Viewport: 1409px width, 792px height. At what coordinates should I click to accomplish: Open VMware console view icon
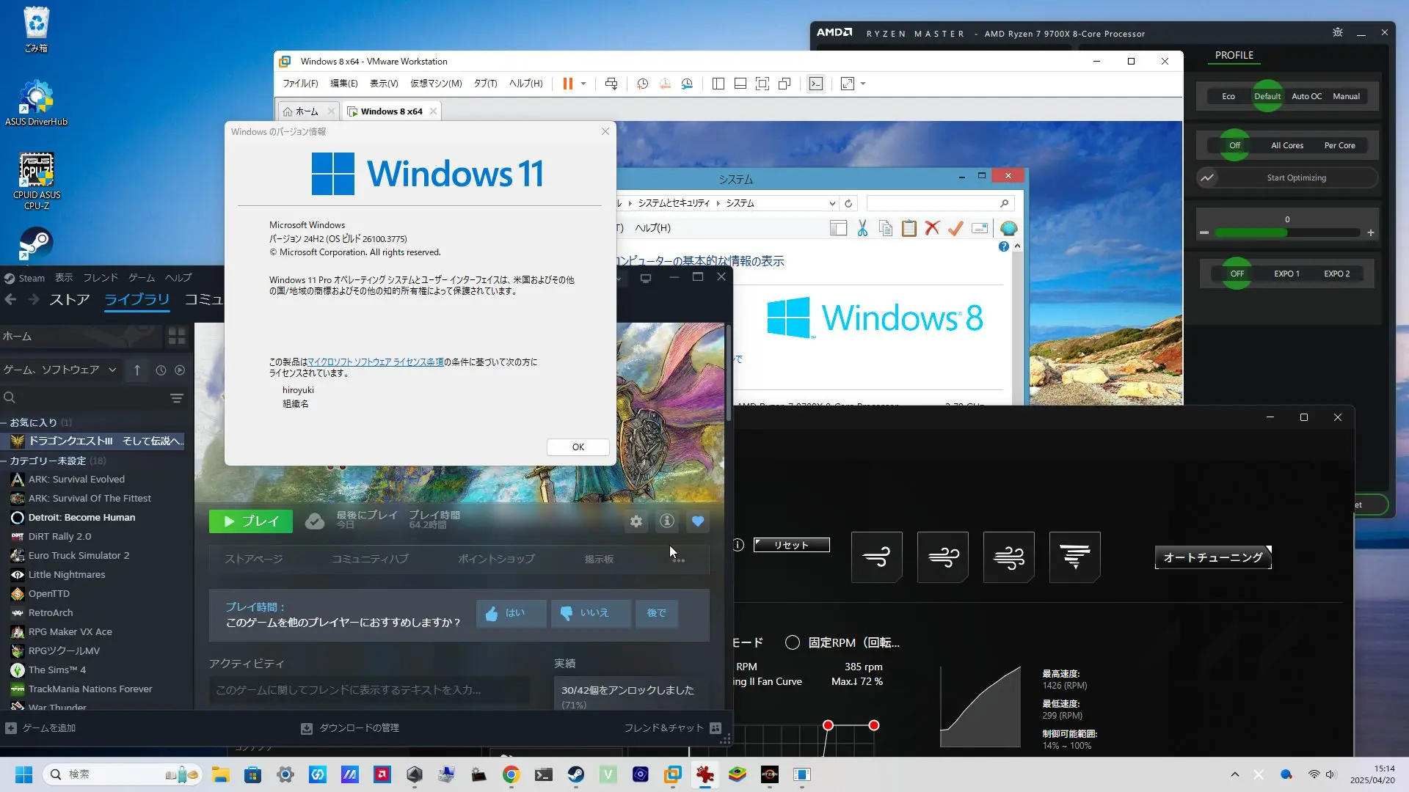pyautogui.click(x=816, y=84)
